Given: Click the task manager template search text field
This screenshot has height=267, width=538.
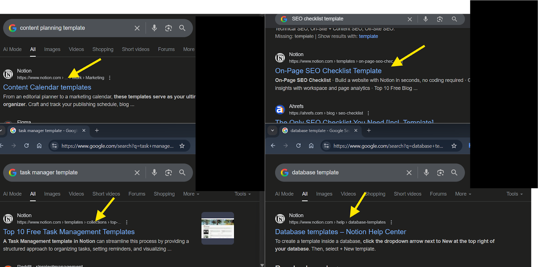Looking at the screenshot, I should pyautogui.click(x=75, y=173).
